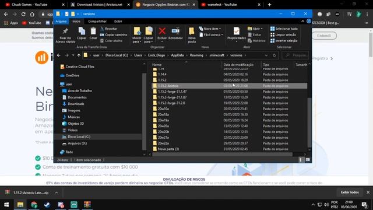Click Exibir todos in the downloads bar
Viewport: 373px width, 210px height.
tap(350, 192)
